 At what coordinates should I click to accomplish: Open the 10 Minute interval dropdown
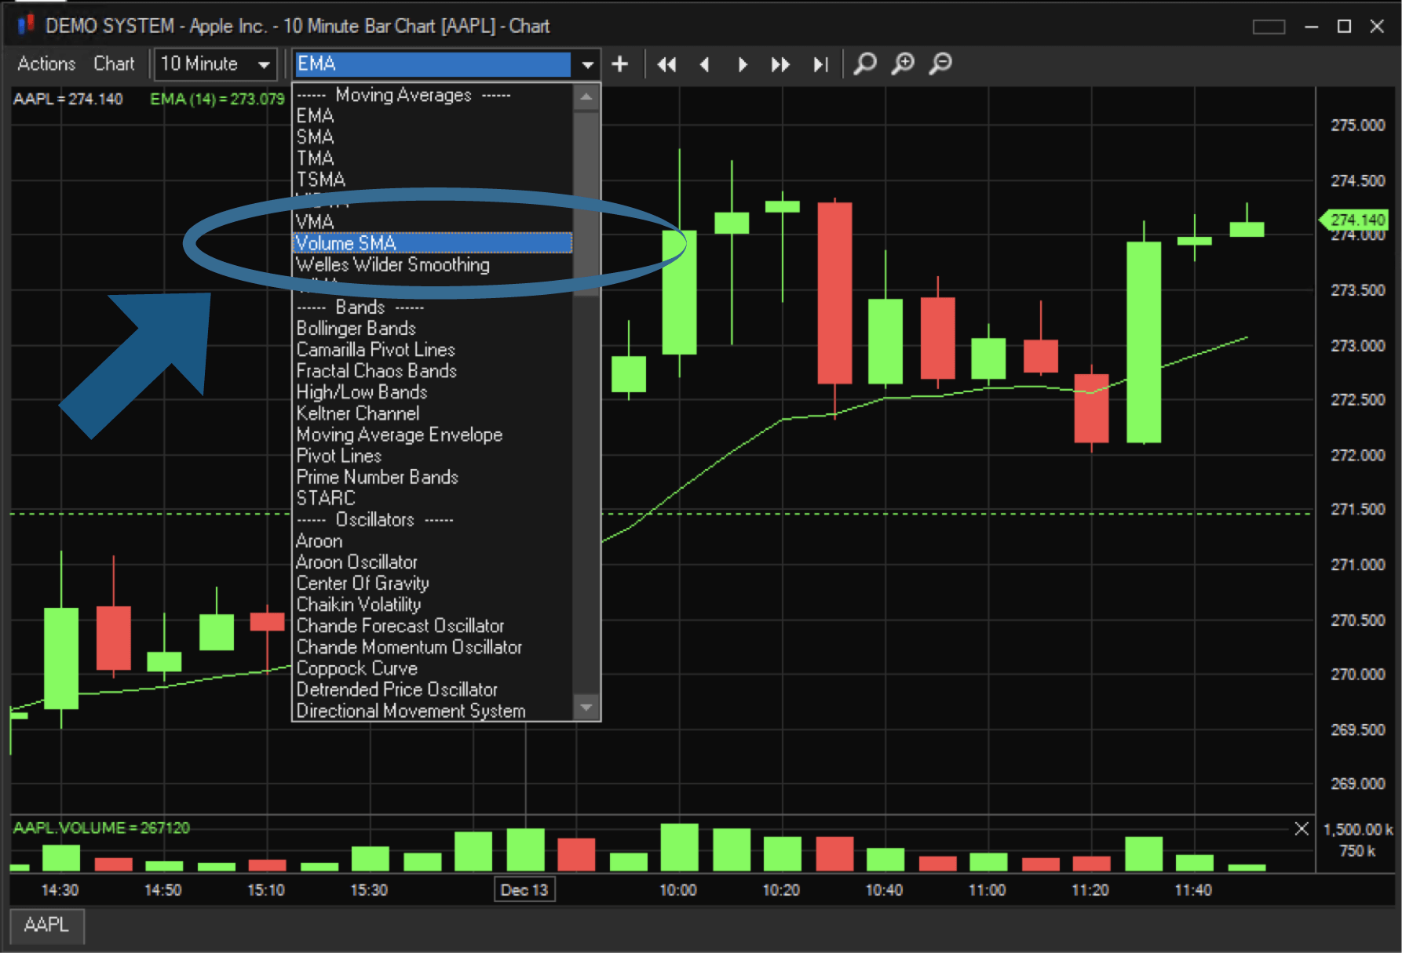[x=264, y=64]
